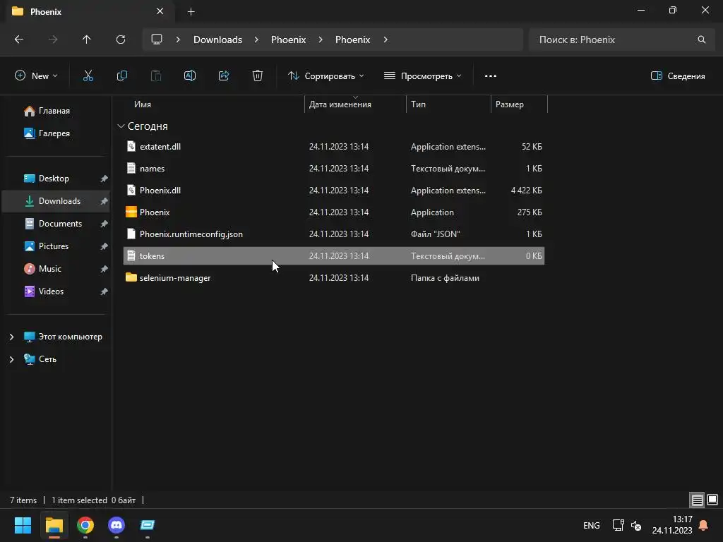This screenshot has height=542, width=723.
Task: Click the search magnifier icon
Action: point(701,40)
